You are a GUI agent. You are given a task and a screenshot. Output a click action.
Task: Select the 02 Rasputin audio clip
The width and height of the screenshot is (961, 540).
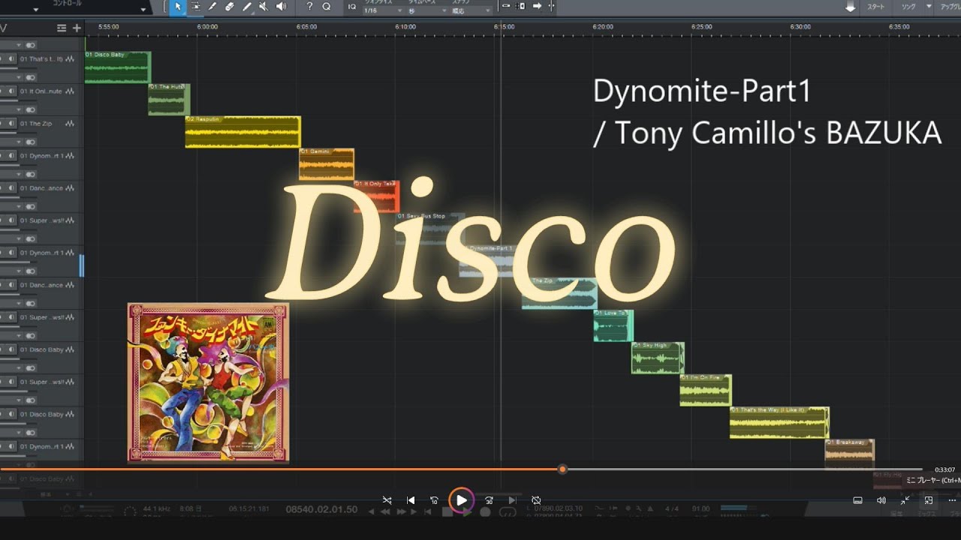pos(243,132)
